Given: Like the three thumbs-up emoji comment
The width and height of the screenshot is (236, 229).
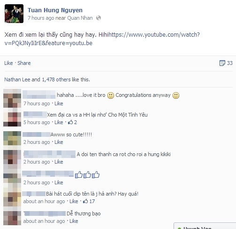Looking at the screenshot, I should [x=59, y=182].
